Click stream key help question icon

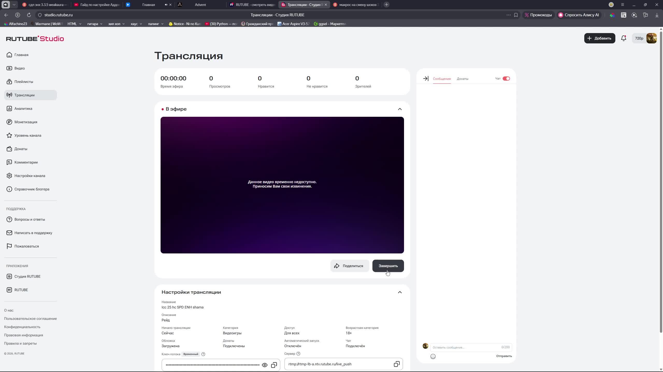(203, 354)
